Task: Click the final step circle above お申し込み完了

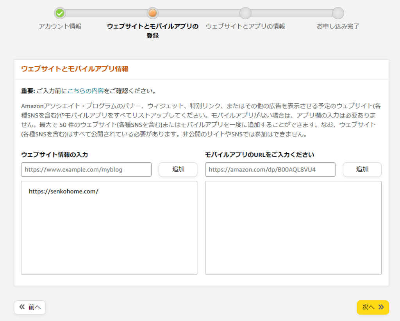Action: 338,13
